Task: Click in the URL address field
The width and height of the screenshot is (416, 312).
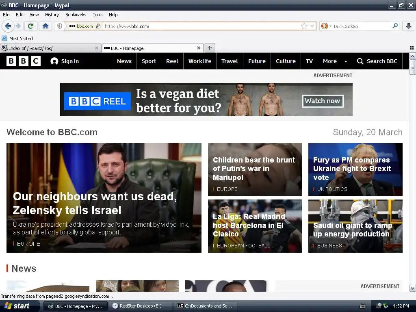Action: click(201, 26)
